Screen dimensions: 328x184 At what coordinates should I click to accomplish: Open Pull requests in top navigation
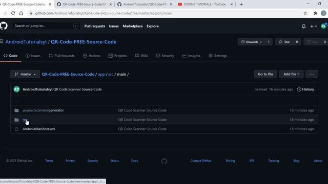[x=94, y=26]
